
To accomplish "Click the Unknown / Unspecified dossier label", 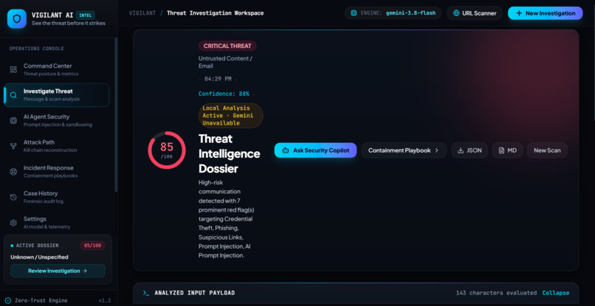I will point(39,257).
